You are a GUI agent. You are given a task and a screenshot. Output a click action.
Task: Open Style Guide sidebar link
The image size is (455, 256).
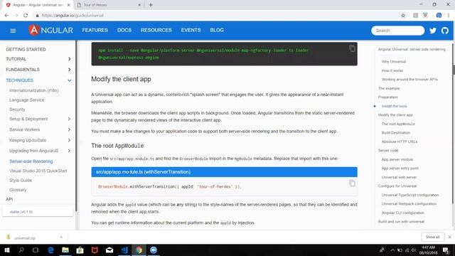point(21,181)
